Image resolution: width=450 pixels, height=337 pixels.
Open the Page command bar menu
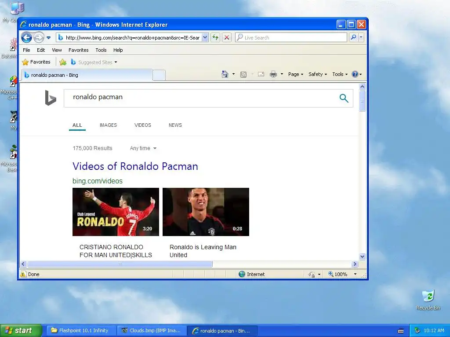click(296, 74)
